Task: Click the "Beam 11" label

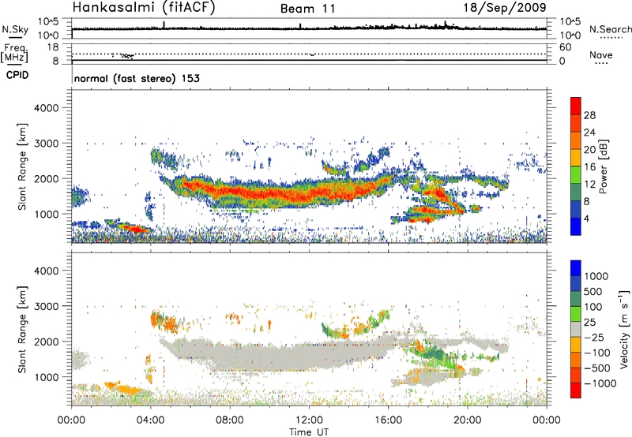Action: tap(308, 9)
